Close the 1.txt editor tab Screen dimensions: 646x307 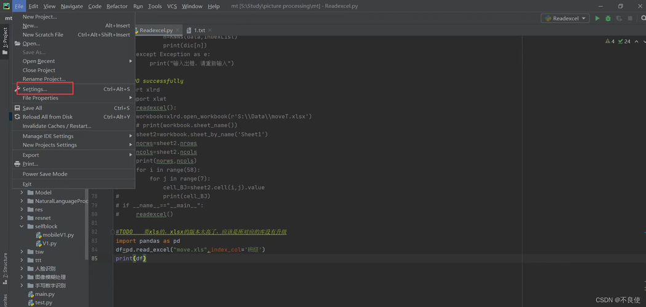pyautogui.click(x=210, y=30)
